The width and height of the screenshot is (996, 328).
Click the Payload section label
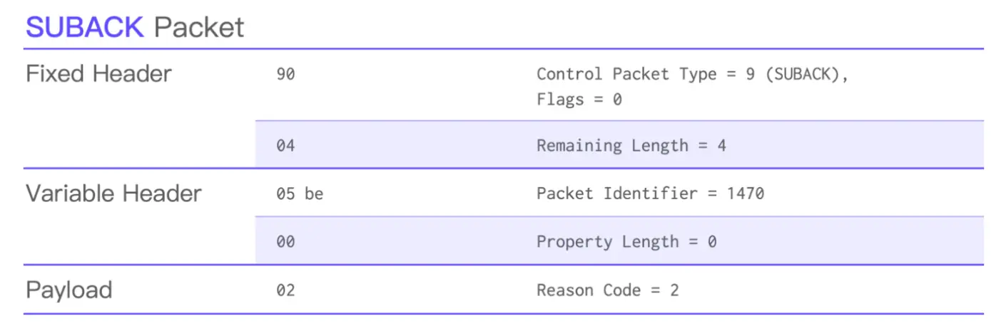pyautogui.click(x=68, y=290)
